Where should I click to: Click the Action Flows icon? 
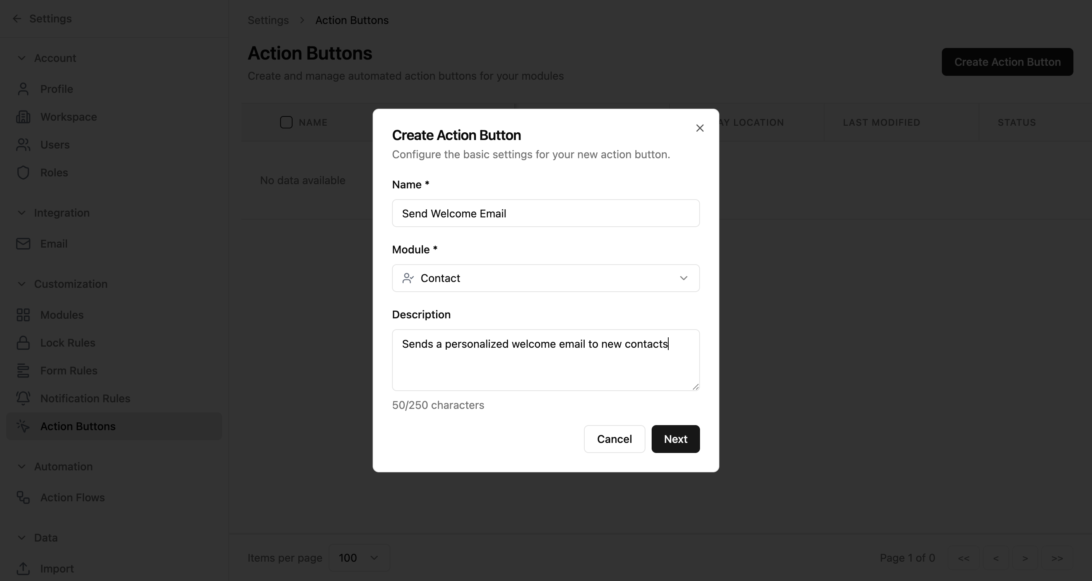coord(23,497)
